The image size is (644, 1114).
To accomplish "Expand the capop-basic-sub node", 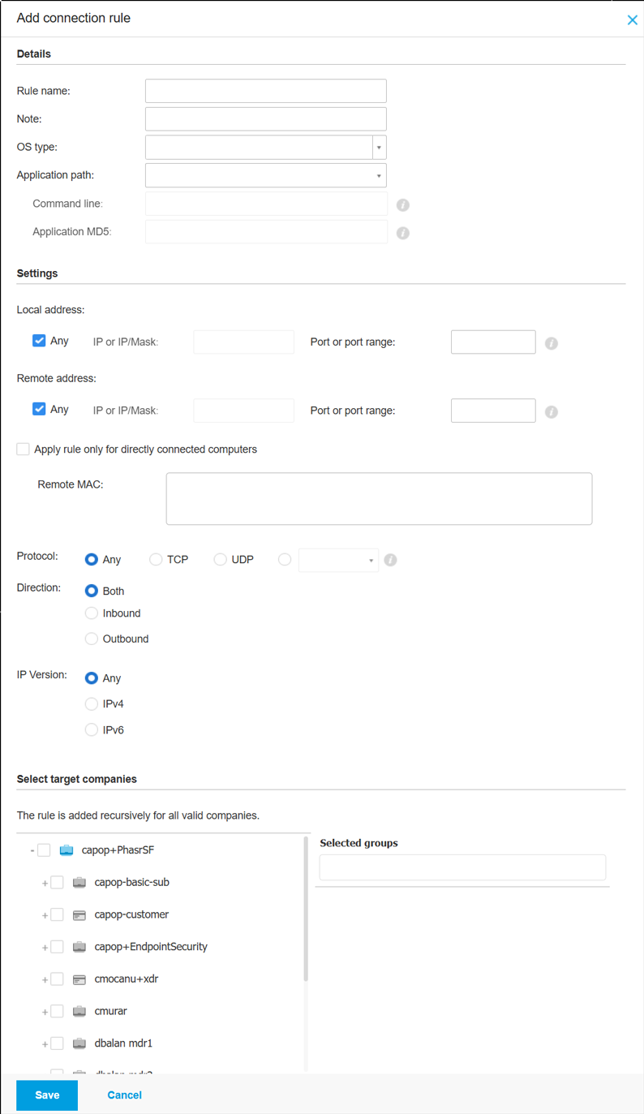I will coord(45,883).
